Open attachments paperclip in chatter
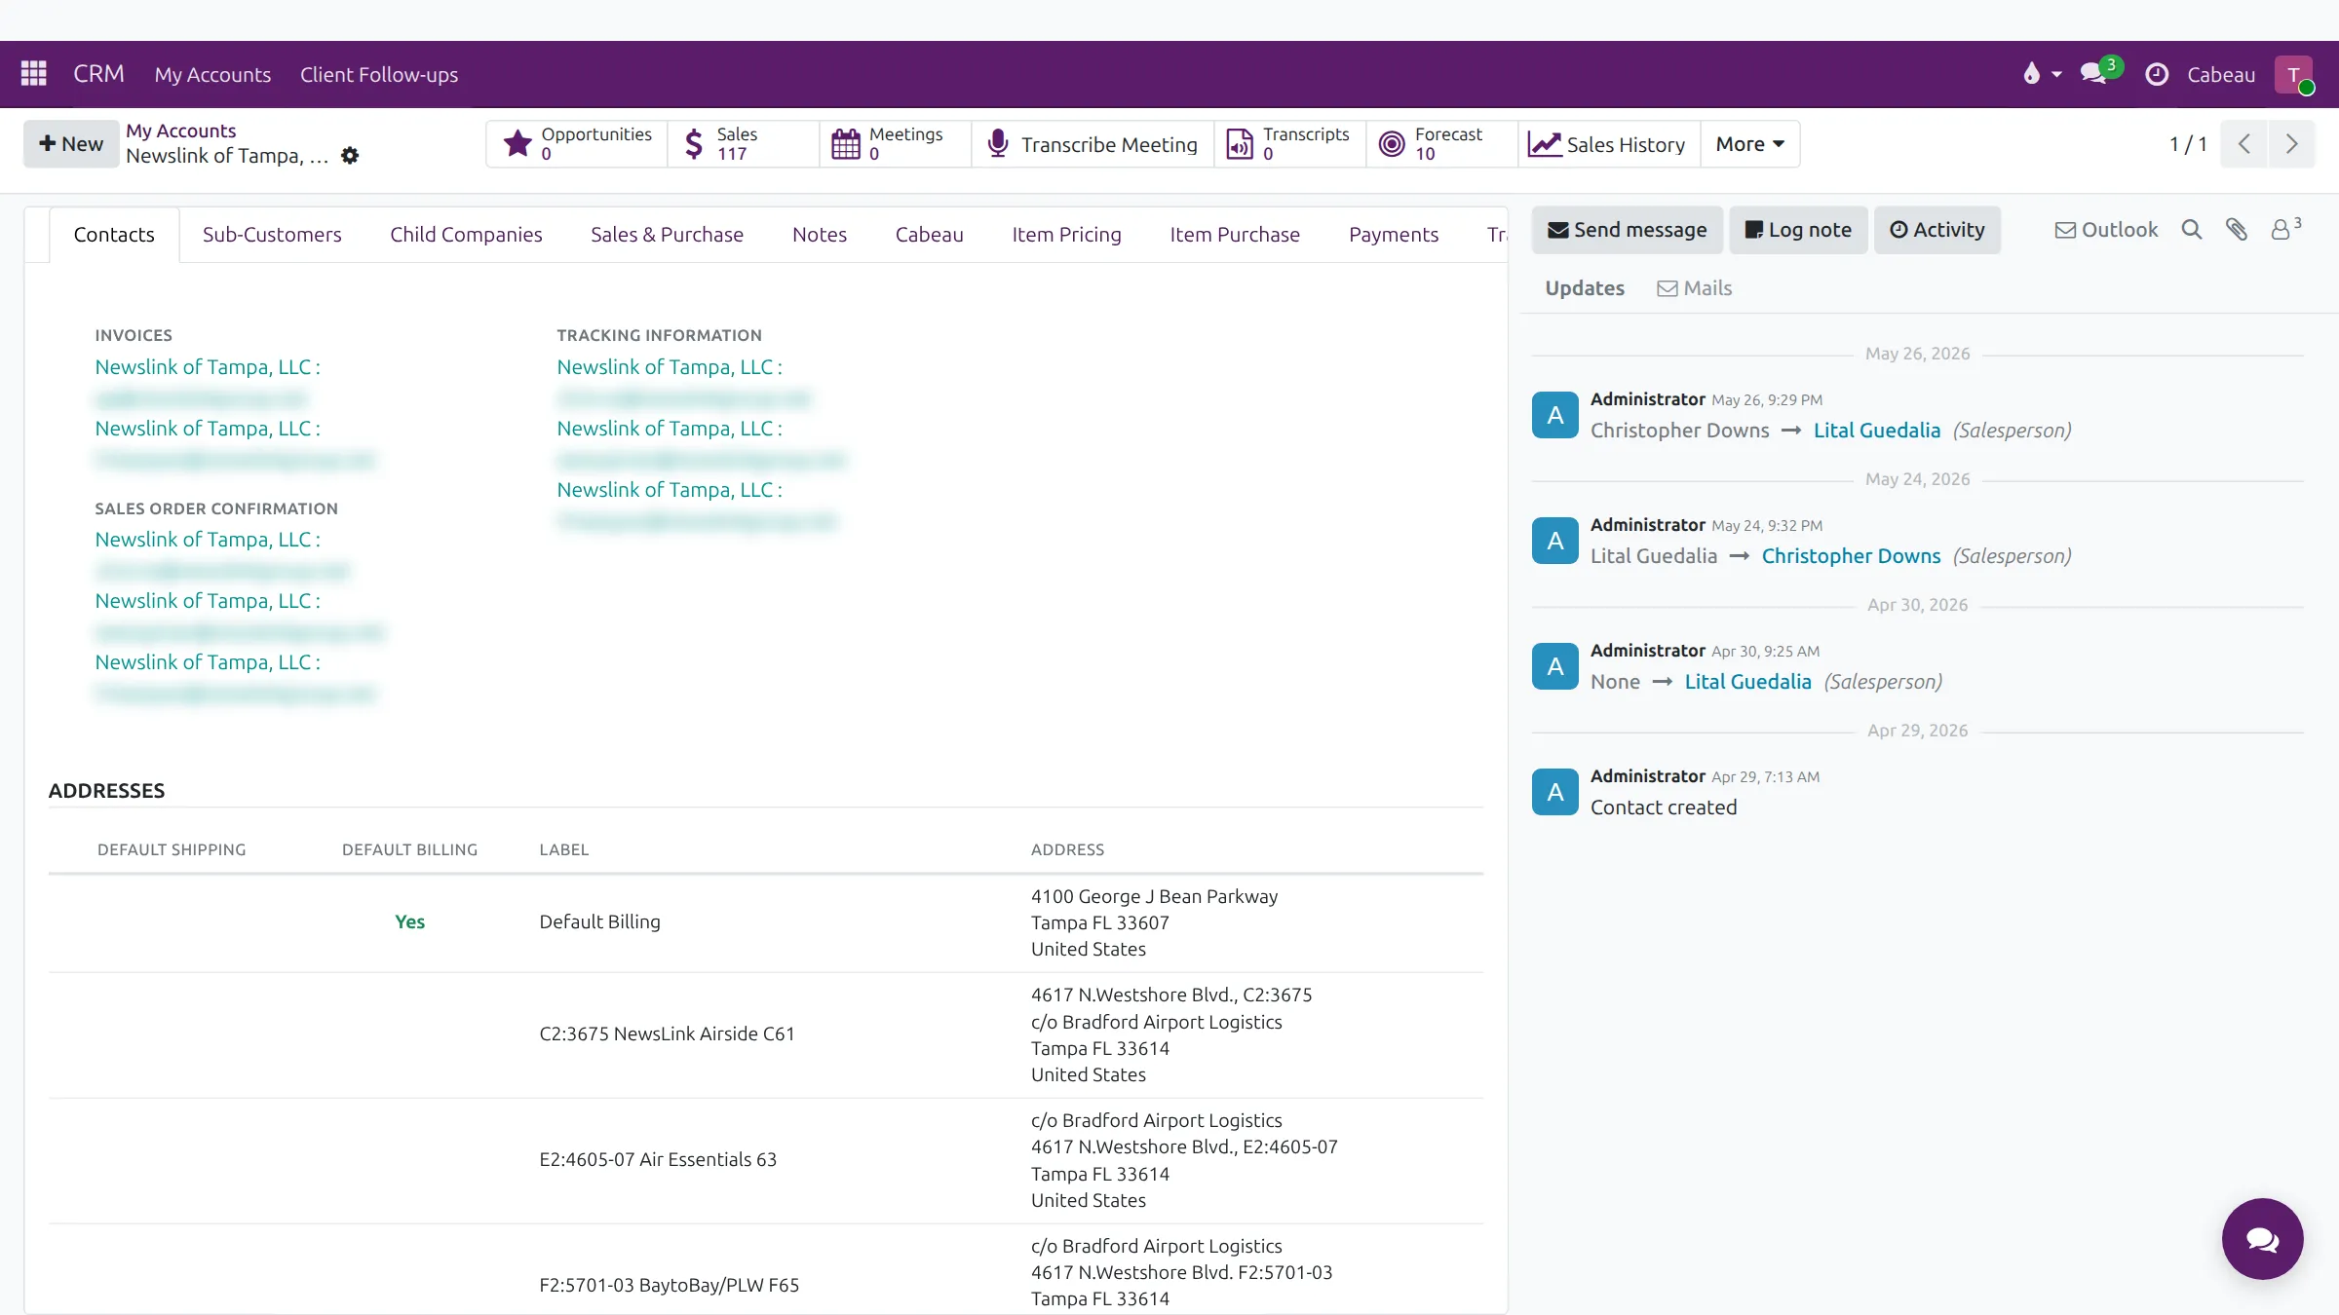Viewport: 2339px width, 1315px height. click(x=2237, y=230)
